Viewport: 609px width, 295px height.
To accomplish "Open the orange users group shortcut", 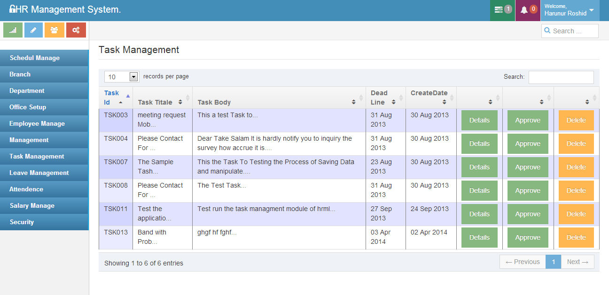I will (x=55, y=30).
